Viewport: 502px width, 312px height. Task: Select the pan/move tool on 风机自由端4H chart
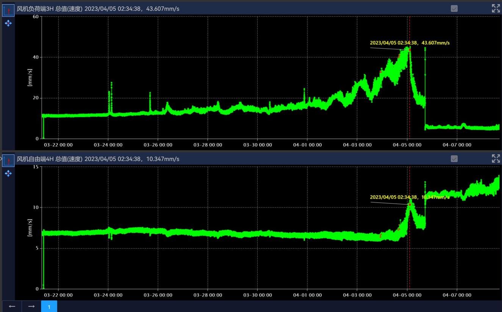click(x=8, y=173)
